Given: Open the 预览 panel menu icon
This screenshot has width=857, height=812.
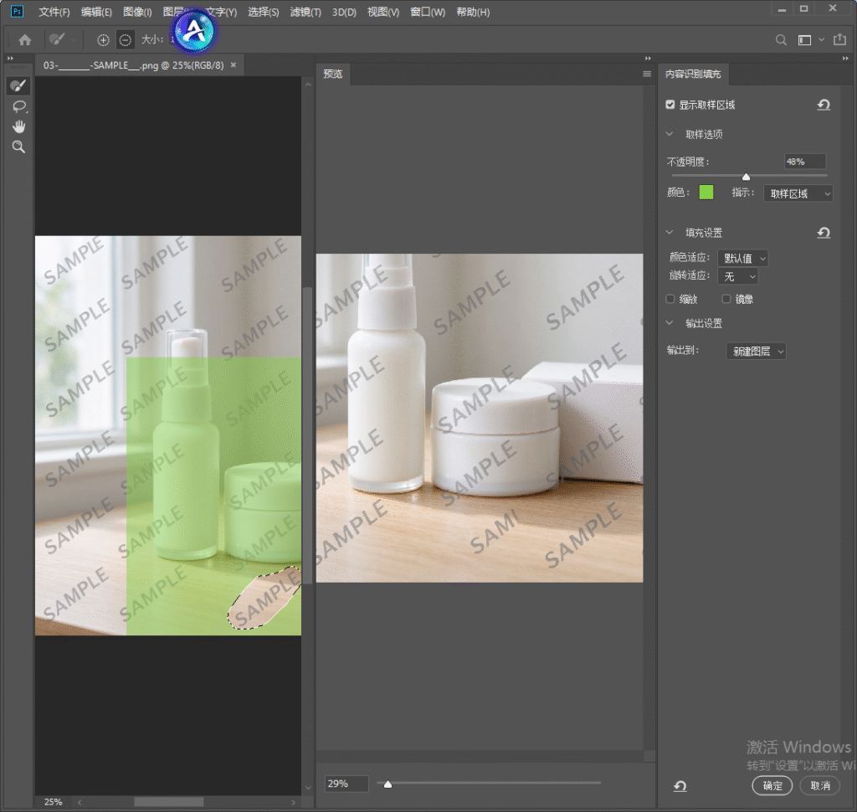Looking at the screenshot, I should pyautogui.click(x=647, y=75).
